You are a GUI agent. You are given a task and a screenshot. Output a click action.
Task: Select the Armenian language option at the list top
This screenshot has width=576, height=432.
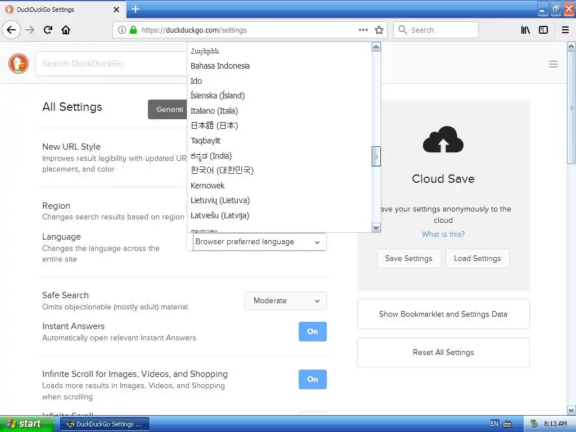tap(279, 51)
